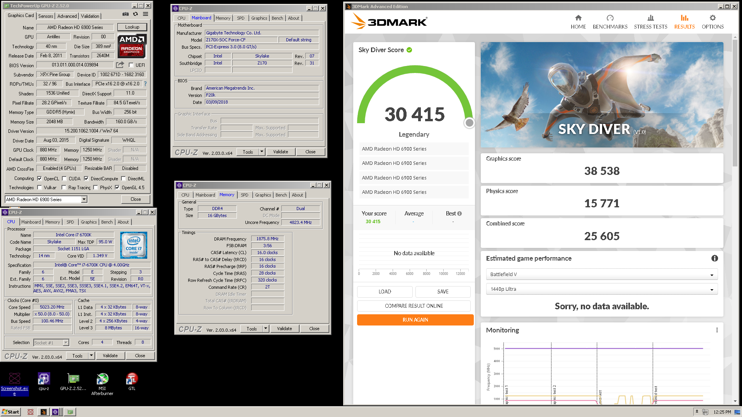Toggle the UEFI checkbox in GPU-Z
The image size is (742, 417).
click(x=131, y=65)
